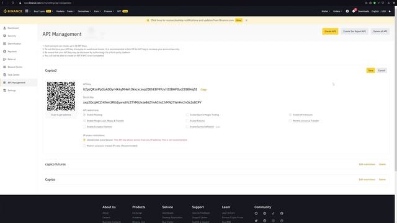The image size is (397, 223).
Task: Select Unrestricted (Less Secure) IP radio button
Action: [x=84, y=140]
